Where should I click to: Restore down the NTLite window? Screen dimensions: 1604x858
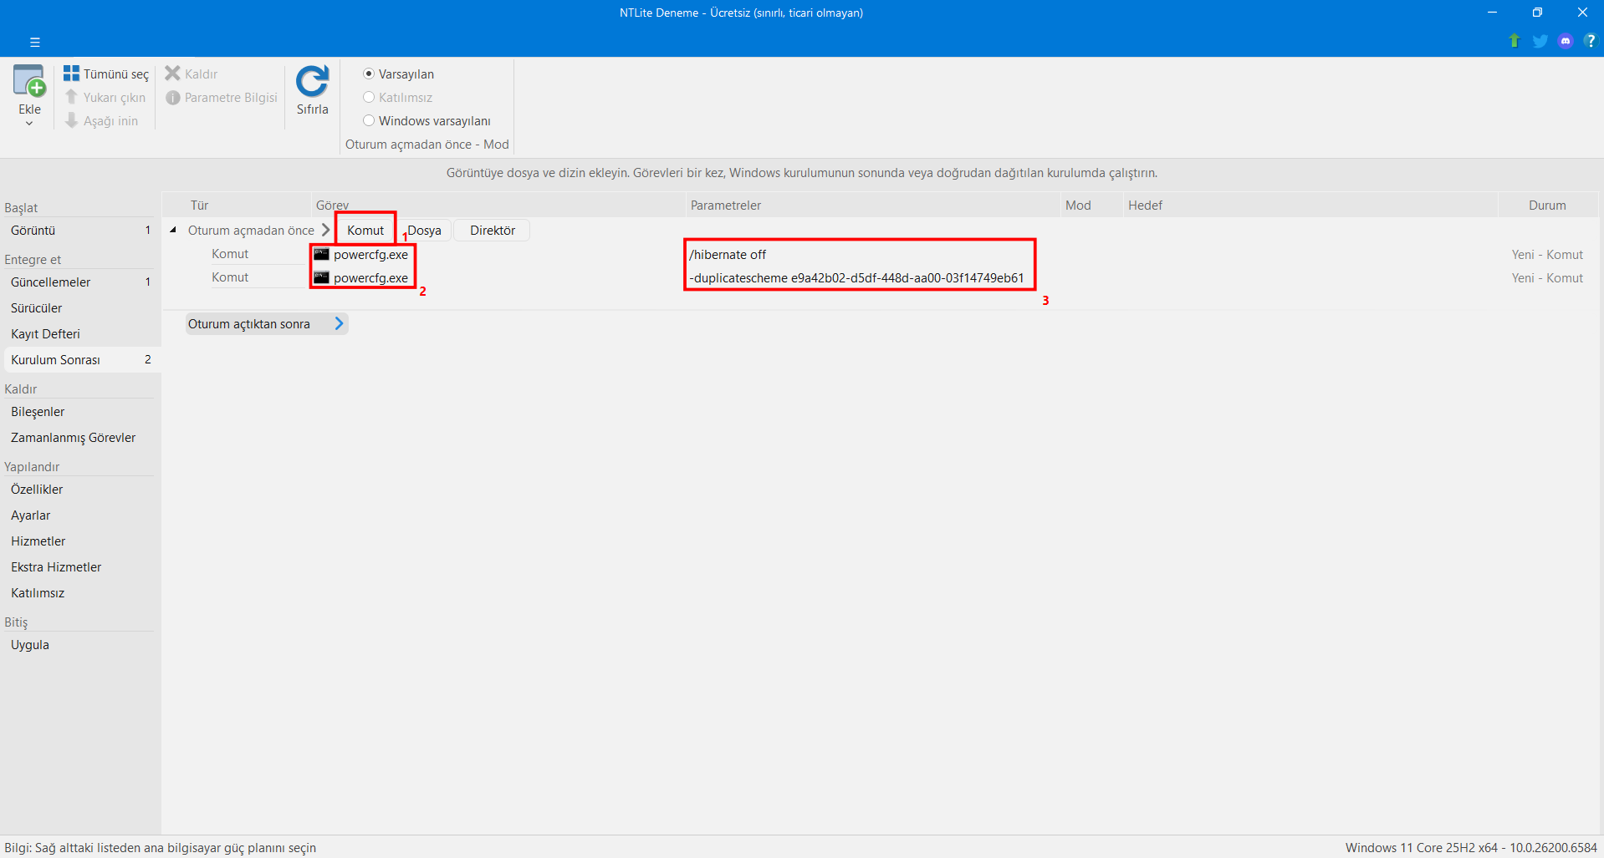pos(1537,13)
